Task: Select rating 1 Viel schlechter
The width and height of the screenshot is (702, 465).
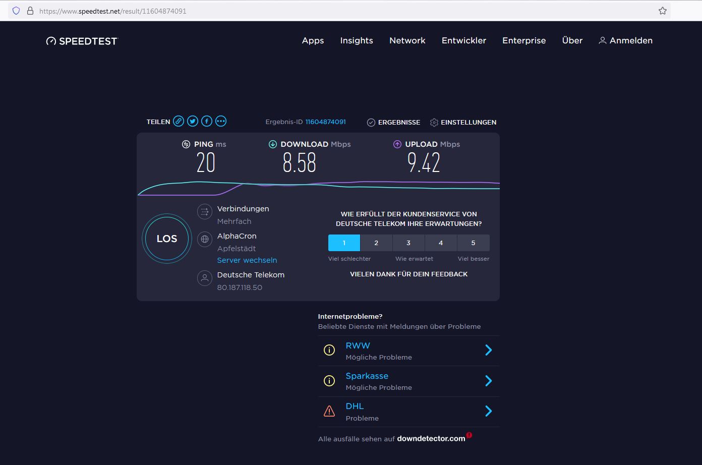Action: coord(344,243)
